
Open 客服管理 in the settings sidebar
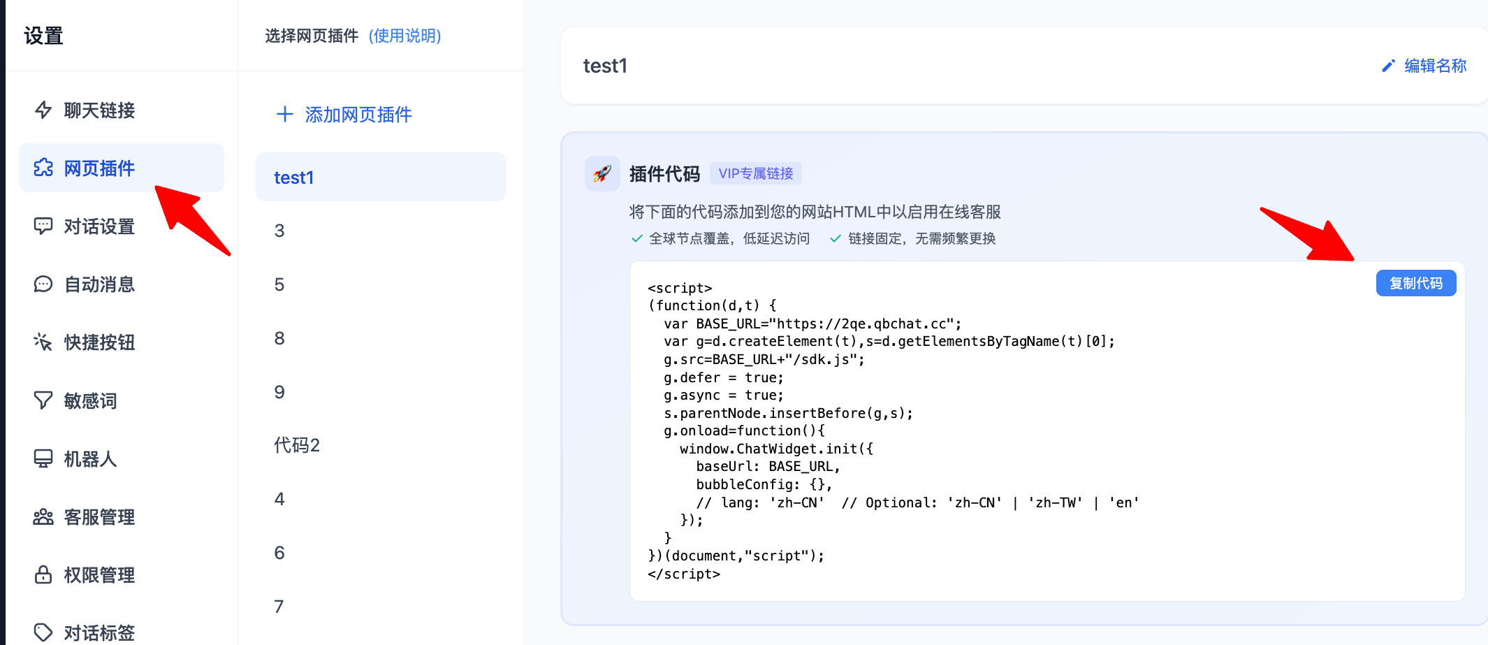tap(122, 516)
